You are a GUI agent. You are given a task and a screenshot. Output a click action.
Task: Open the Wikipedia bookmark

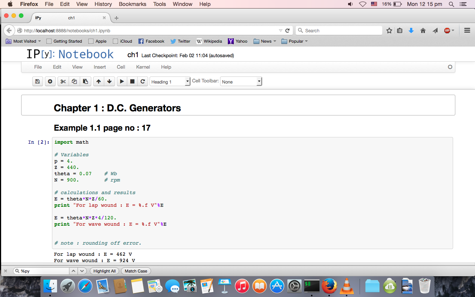(x=209, y=41)
